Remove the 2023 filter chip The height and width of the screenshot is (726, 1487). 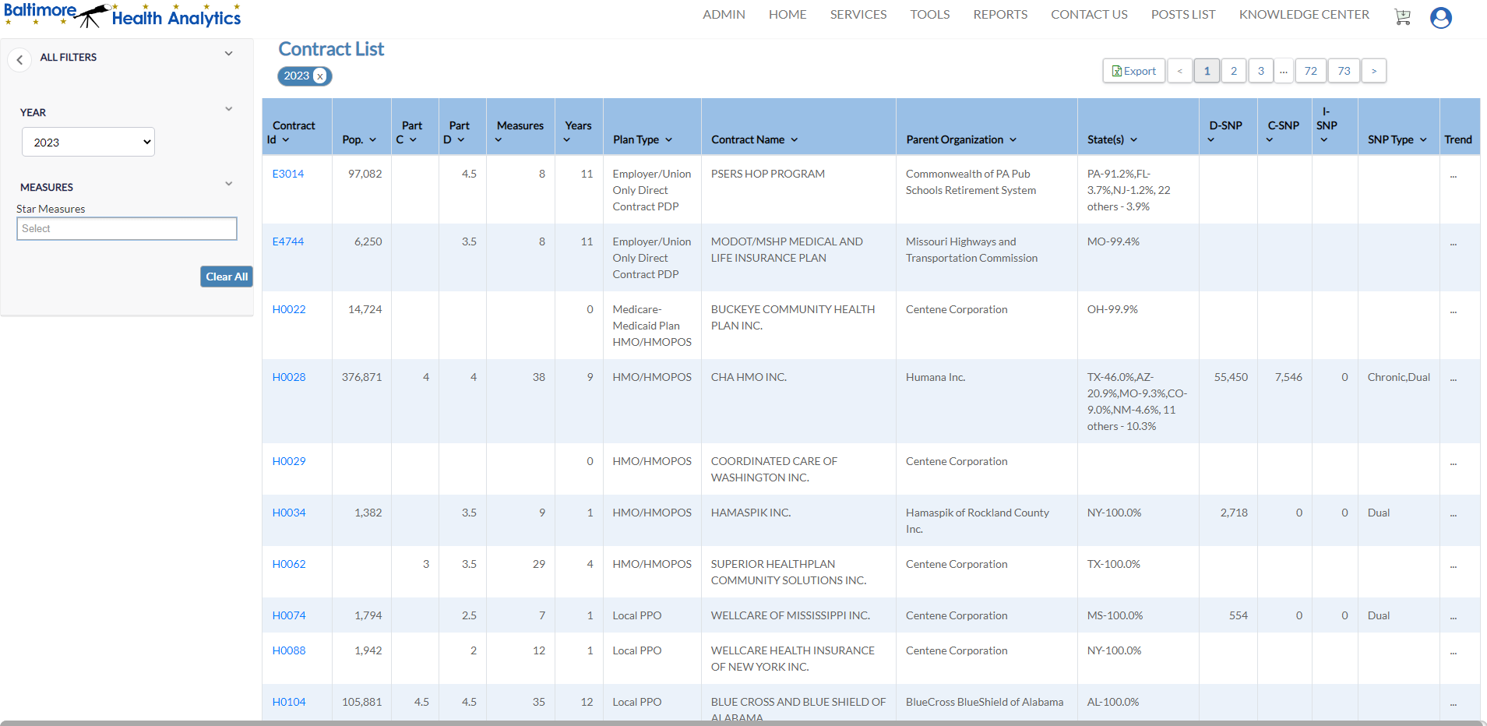tap(319, 76)
